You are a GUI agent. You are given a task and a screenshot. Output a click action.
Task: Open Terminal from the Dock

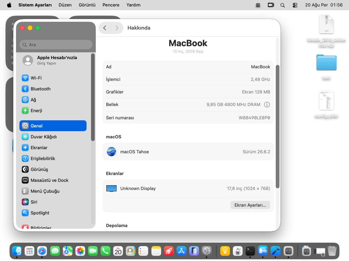(x=250, y=251)
